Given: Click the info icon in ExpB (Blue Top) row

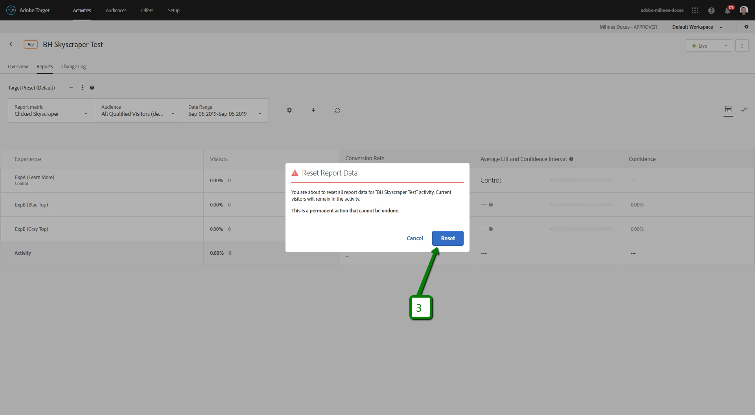Looking at the screenshot, I should pos(491,205).
